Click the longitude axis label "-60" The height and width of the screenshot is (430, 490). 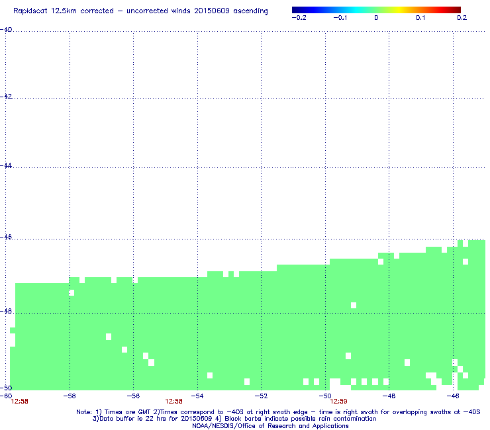(6, 396)
